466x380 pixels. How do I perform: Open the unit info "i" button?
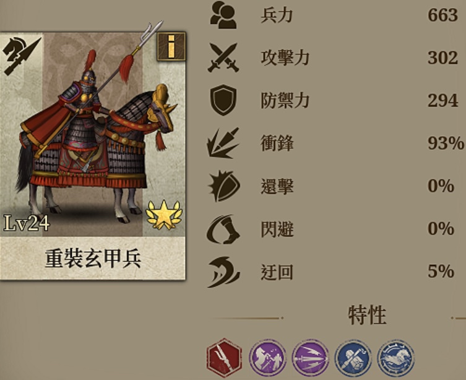pyautogui.click(x=171, y=46)
